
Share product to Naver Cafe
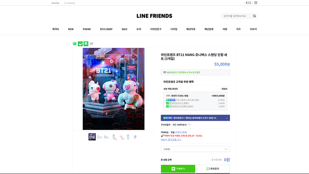80,44
